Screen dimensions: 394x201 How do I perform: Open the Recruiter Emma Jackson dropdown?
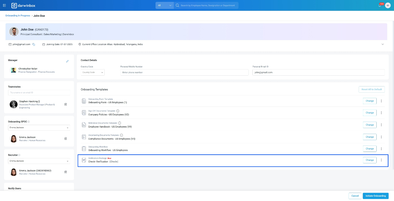coord(39,161)
